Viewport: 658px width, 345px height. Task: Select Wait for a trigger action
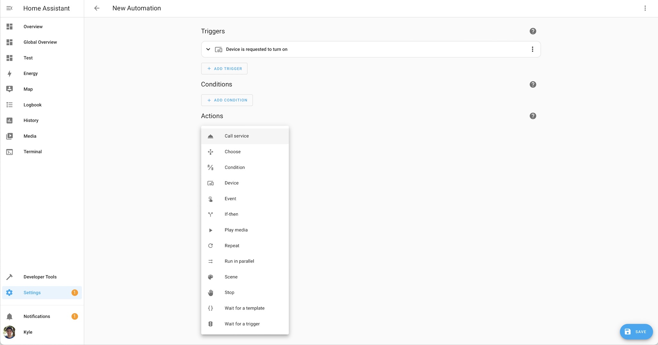click(245, 324)
